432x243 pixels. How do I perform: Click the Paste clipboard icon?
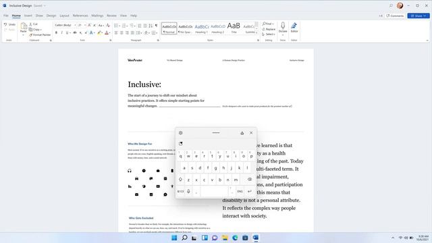[24, 26]
